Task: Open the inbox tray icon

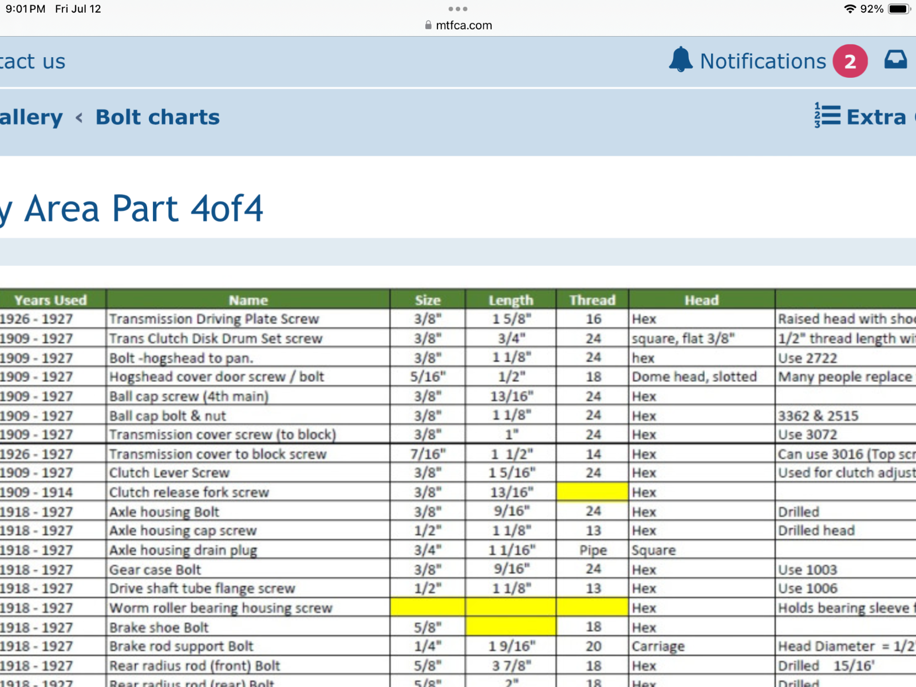Action: (895, 60)
